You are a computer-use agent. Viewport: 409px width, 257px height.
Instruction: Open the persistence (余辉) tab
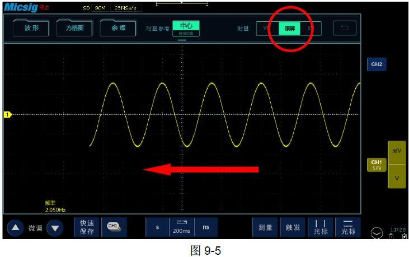point(118,29)
